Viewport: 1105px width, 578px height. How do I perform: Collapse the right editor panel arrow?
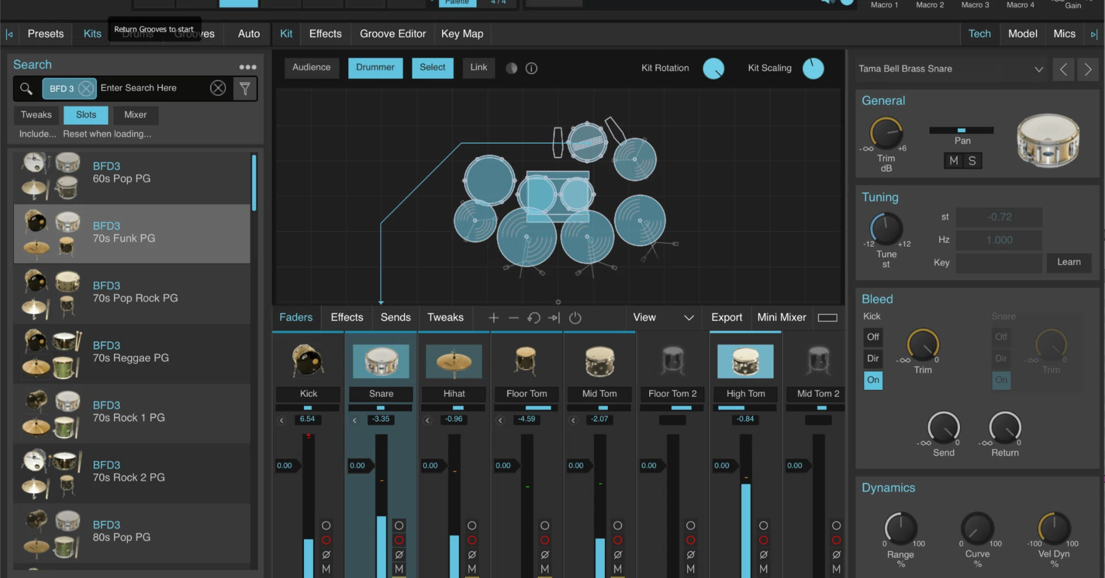click(x=1093, y=35)
